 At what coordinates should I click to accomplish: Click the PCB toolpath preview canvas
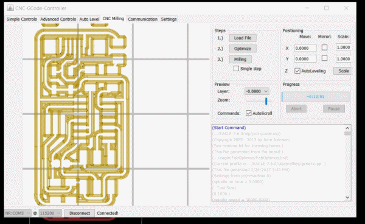pos(116,114)
